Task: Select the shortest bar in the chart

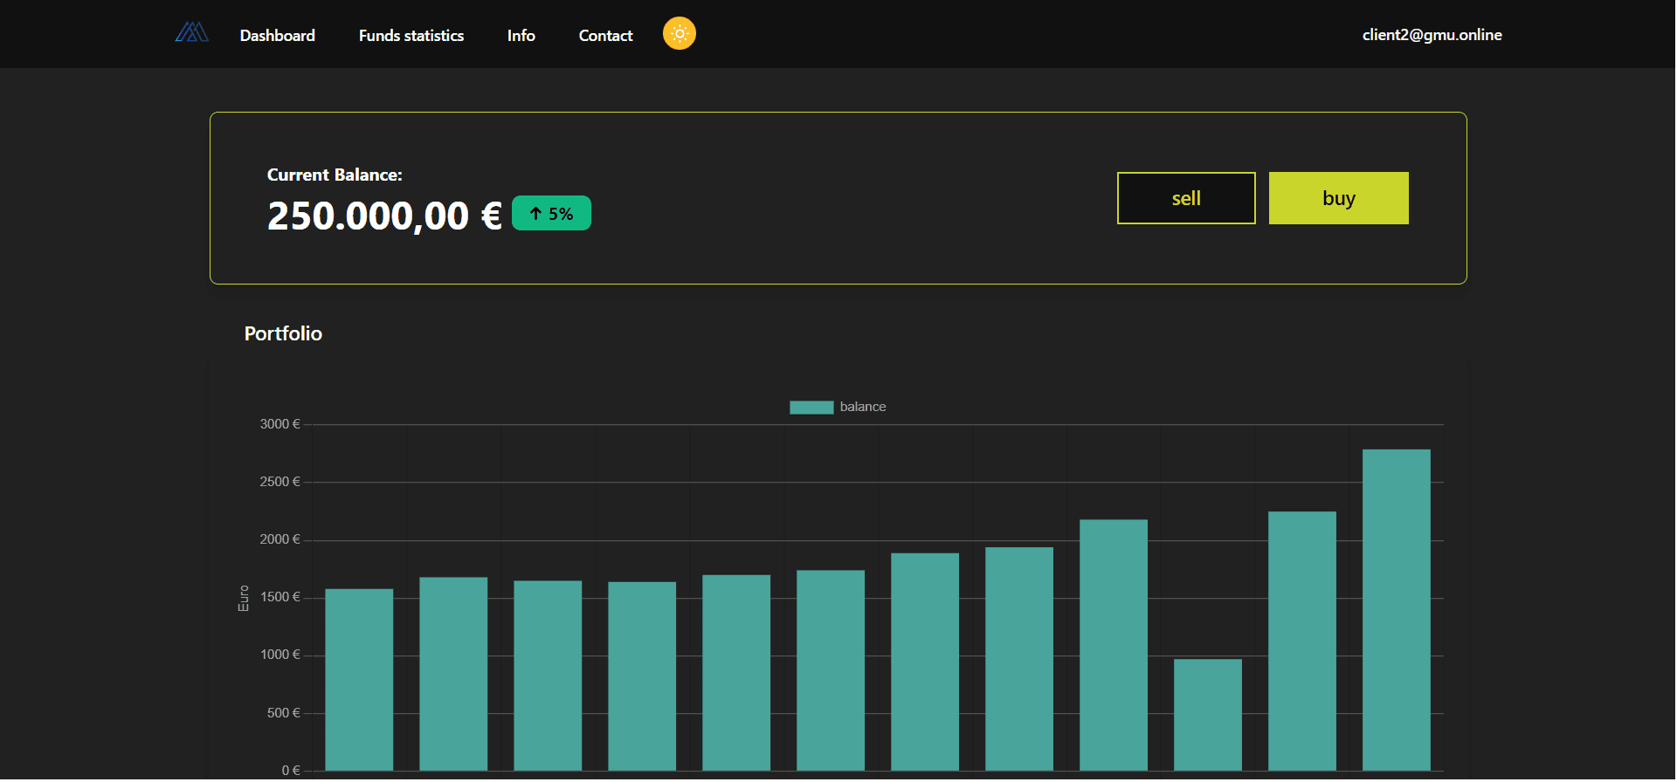Action: click(x=1207, y=714)
